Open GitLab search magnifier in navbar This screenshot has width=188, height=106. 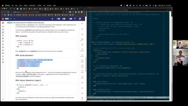pyautogui.click(x=14, y=19)
